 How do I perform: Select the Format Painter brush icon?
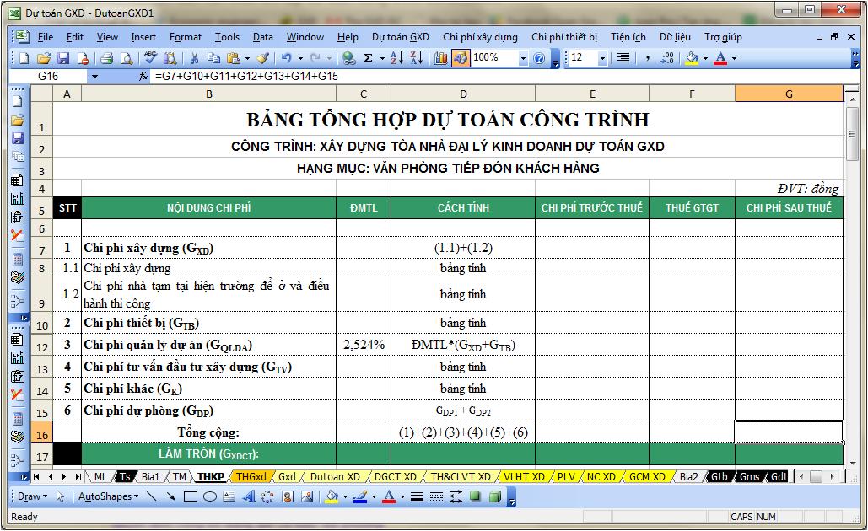tap(262, 58)
